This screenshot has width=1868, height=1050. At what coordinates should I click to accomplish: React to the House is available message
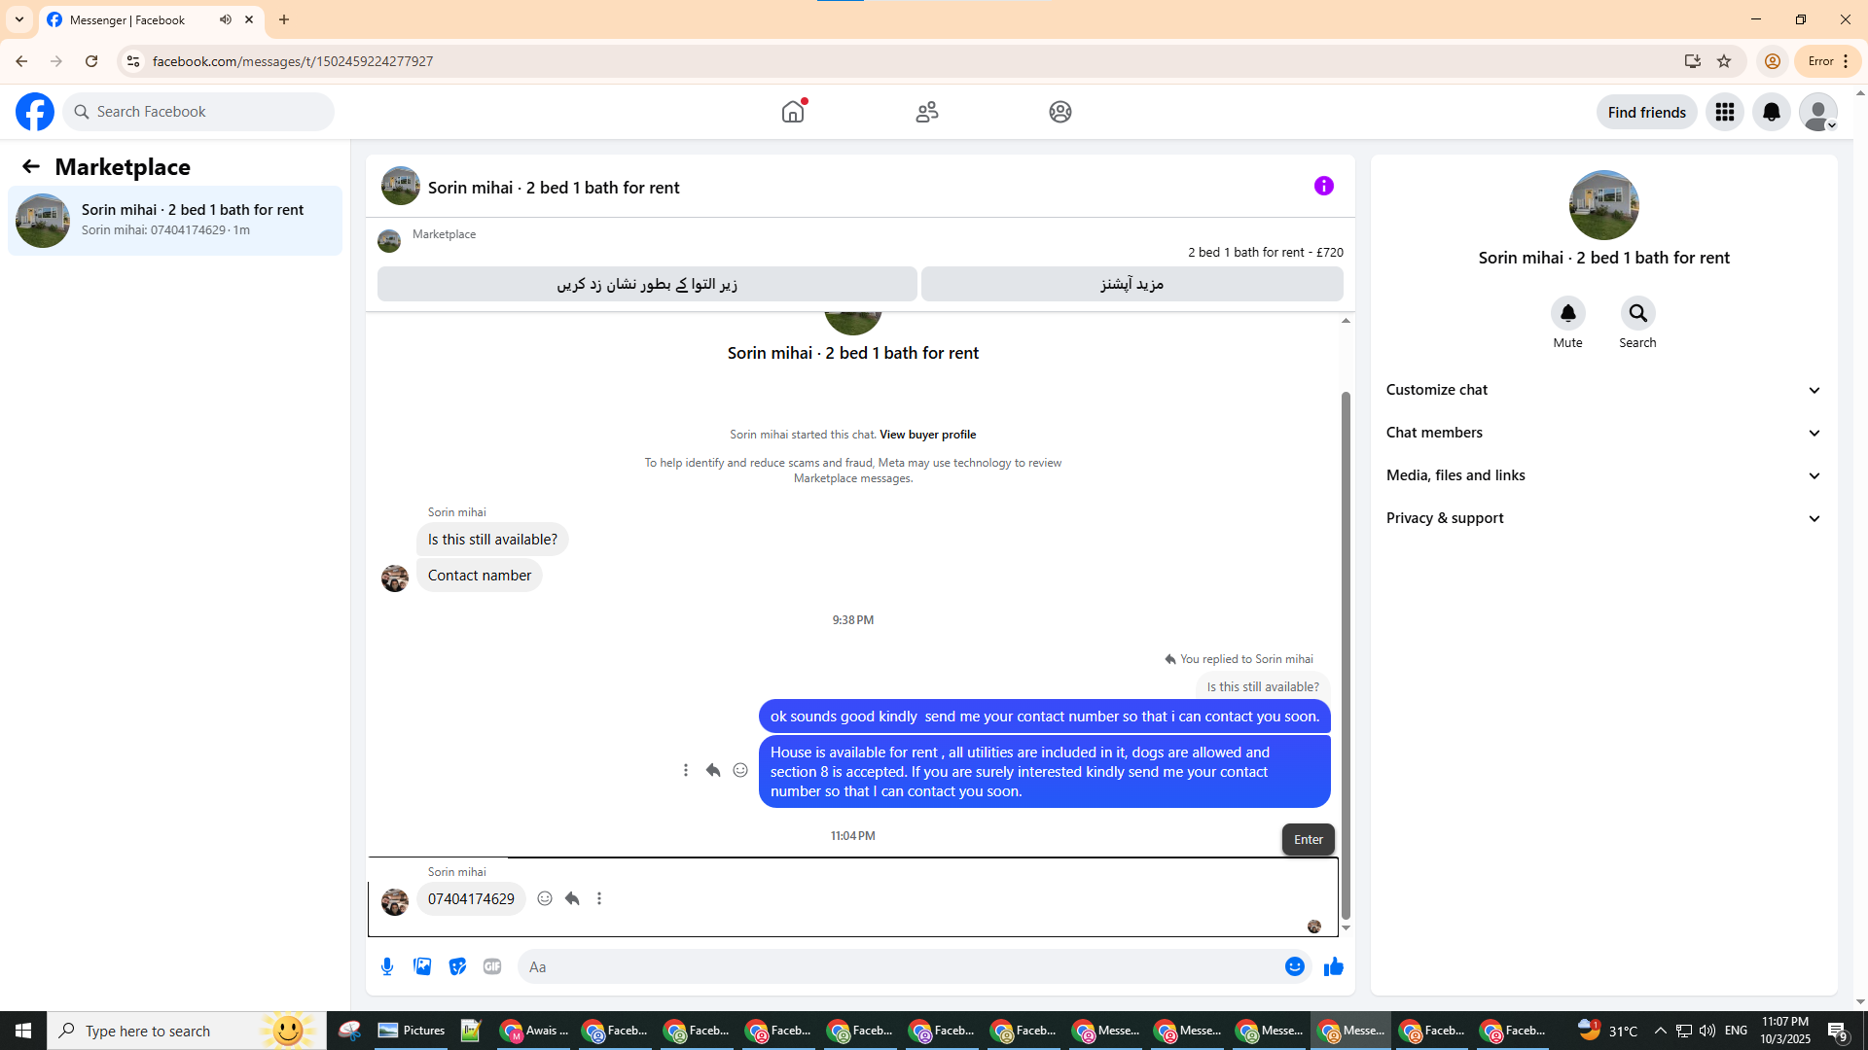point(740,770)
